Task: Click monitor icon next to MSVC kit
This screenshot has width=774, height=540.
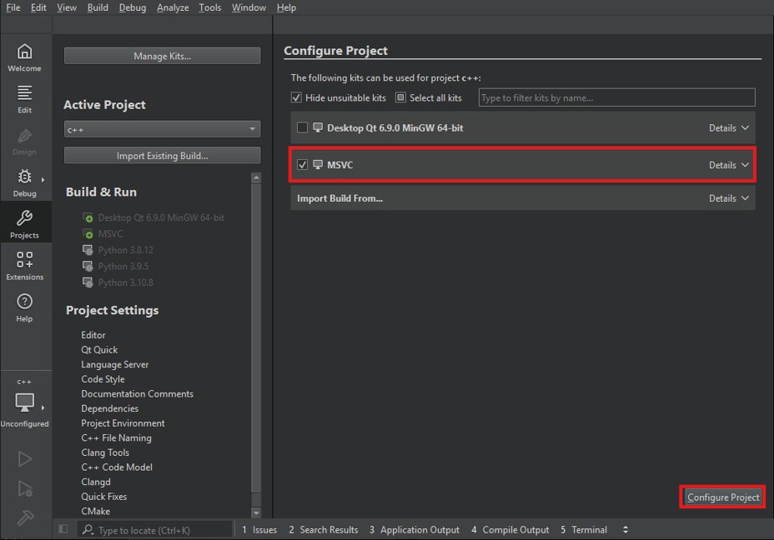Action: [x=318, y=165]
